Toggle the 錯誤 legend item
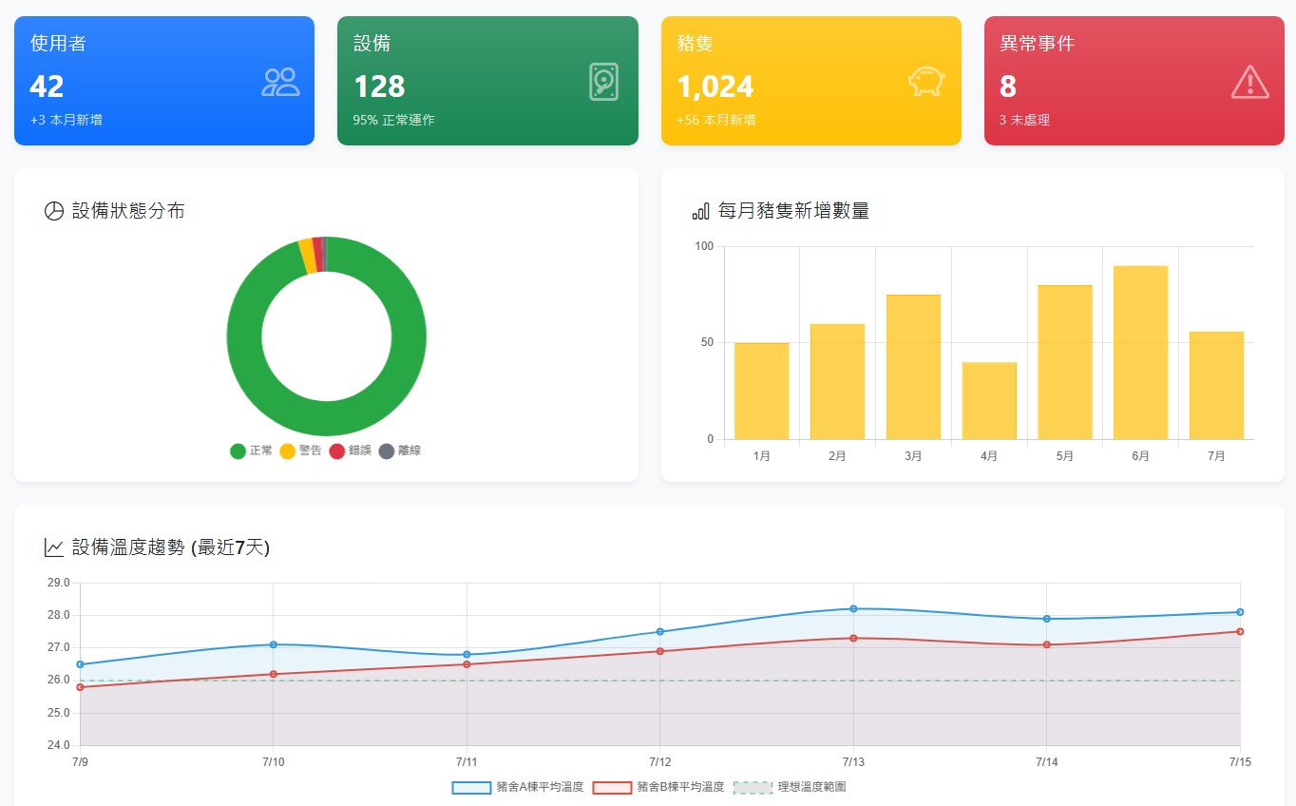This screenshot has height=806, width=1296. 350,451
